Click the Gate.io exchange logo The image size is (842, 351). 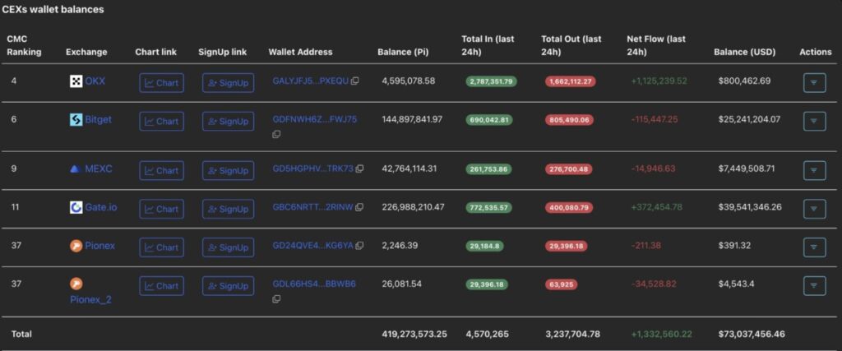click(x=76, y=207)
